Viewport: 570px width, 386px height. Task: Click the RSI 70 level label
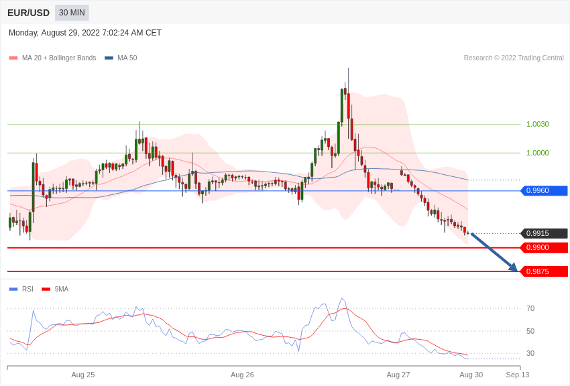530,309
